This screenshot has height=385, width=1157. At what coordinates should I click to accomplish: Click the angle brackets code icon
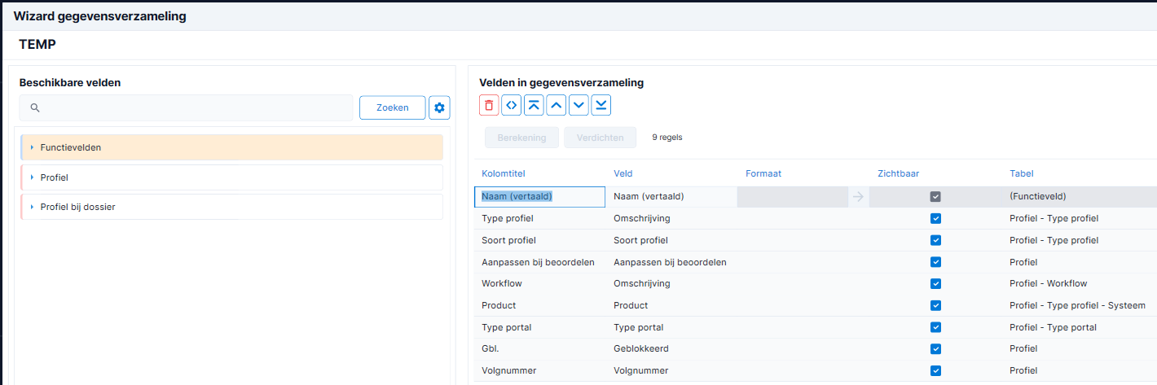pos(511,105)
